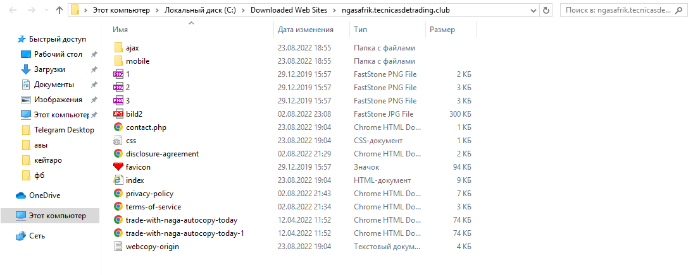
Task: Click the refresh icon beside address bar
Action: pyautogui.click(x=546, y=10)
